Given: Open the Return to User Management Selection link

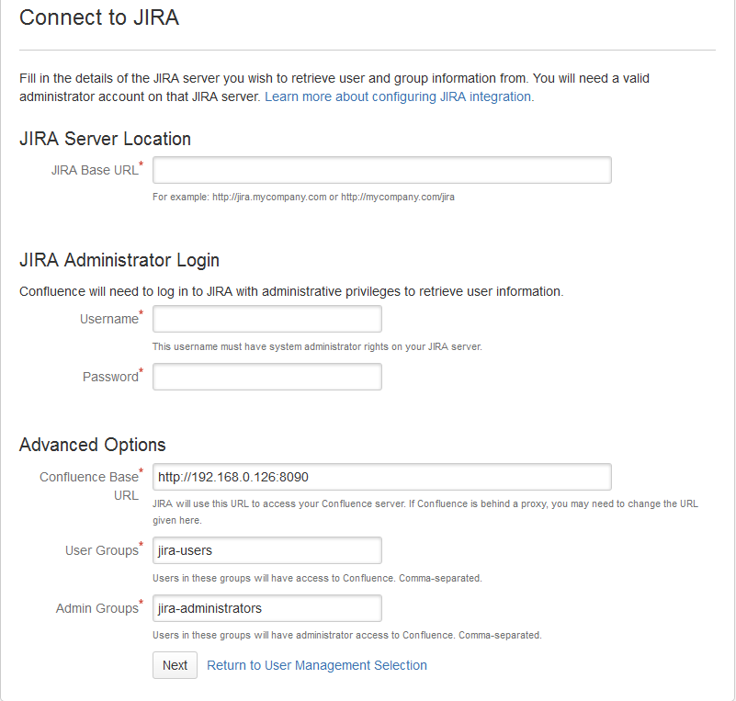Looking at the screenshot, I should [x=317, y=665].
